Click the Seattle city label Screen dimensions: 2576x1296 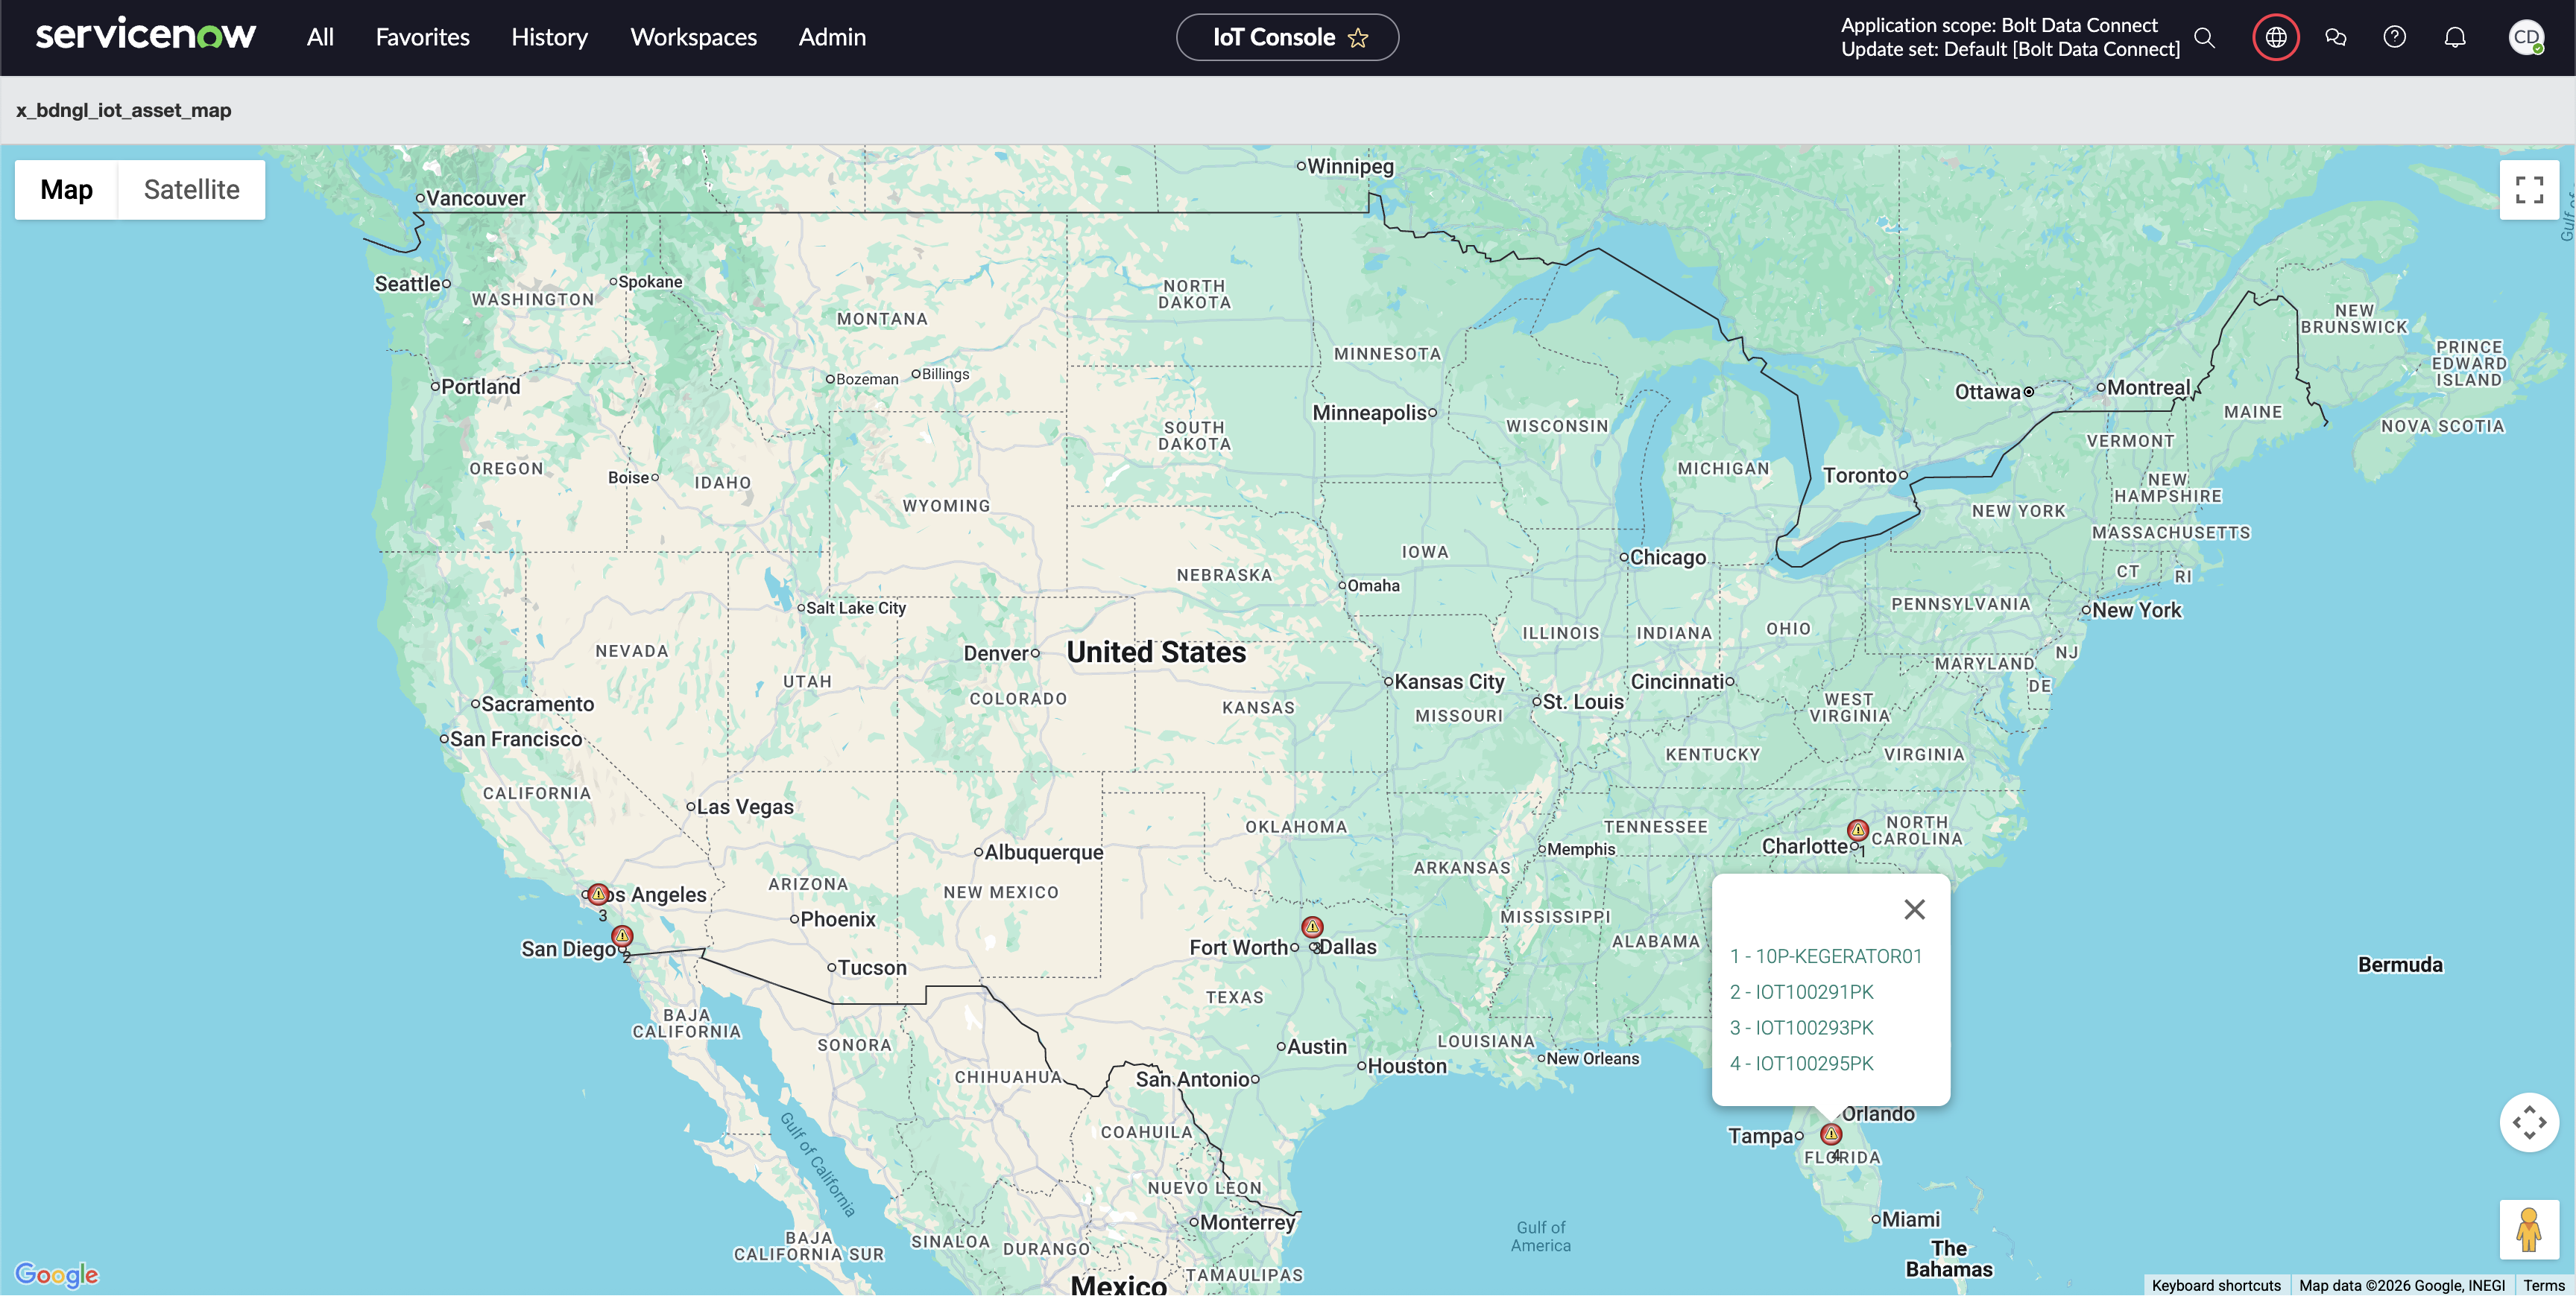click(x=407, y=284)
